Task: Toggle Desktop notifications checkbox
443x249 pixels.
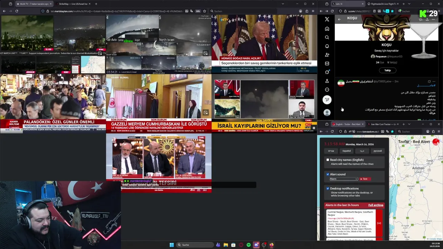Action: [x=328, y=188]
